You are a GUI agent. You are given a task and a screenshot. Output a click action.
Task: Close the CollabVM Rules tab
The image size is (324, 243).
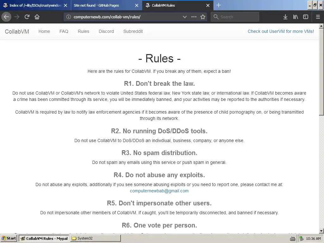208,5
